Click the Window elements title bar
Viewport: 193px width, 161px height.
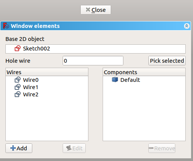coord(95,26)
